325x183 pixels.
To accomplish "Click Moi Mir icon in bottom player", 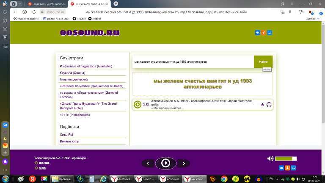I will pos(293,168).
